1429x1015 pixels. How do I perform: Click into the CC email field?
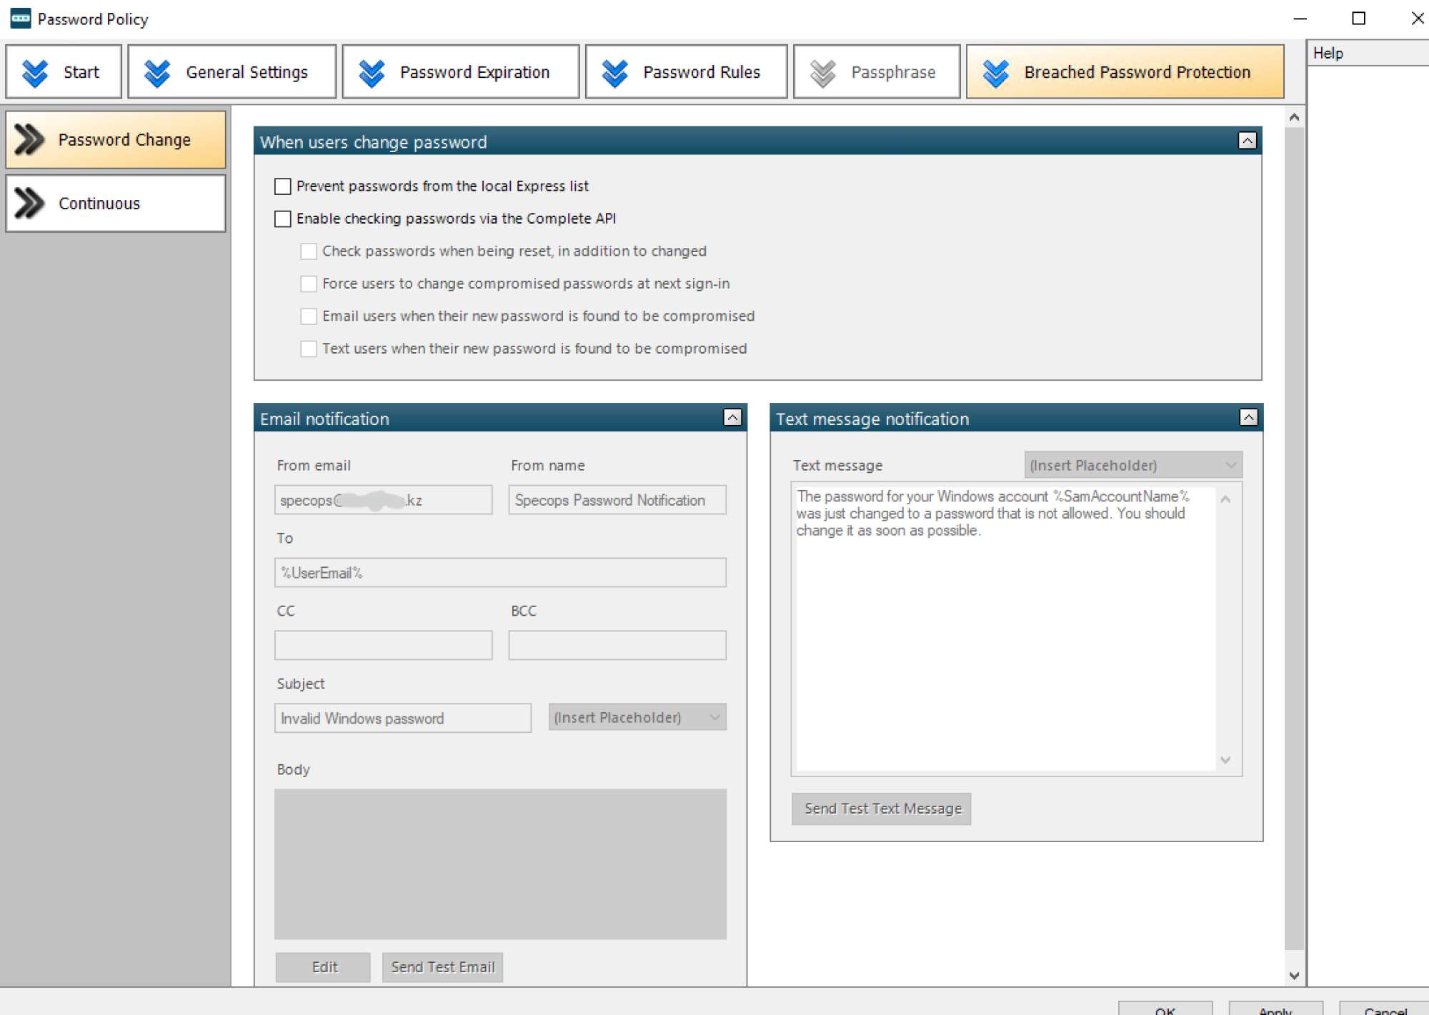(383, 645)
